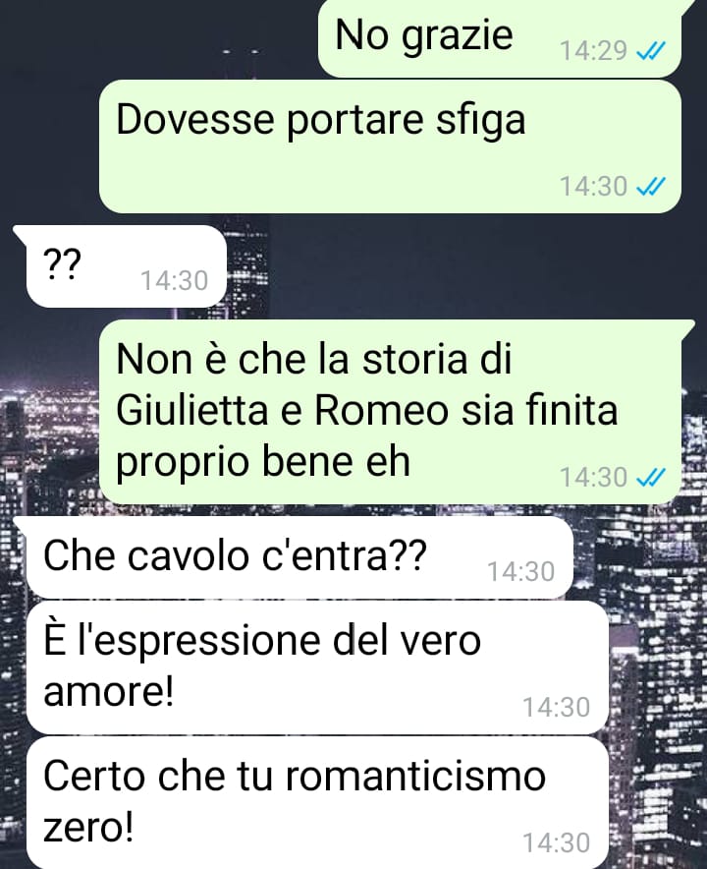Click the timestamp on the Giulietta e Romeo message

593,477
